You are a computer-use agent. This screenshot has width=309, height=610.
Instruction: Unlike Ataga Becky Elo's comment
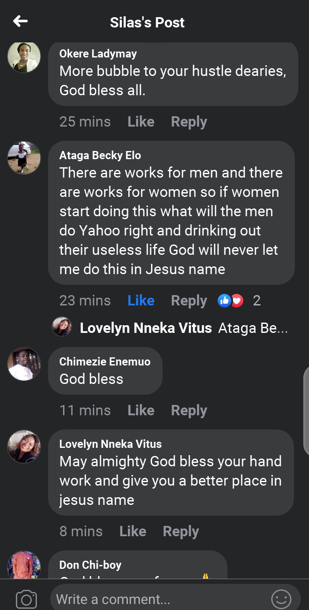point(141,301)
